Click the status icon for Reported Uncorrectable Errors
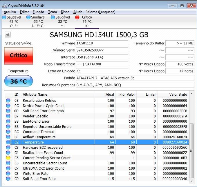 pos(8,126)
